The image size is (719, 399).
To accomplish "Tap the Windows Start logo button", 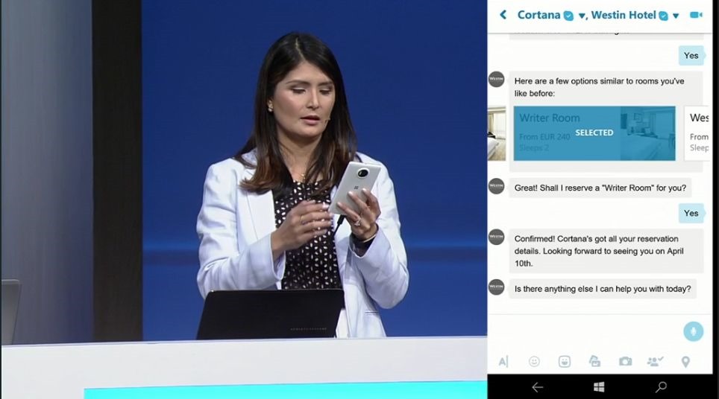I will point(598,387).
